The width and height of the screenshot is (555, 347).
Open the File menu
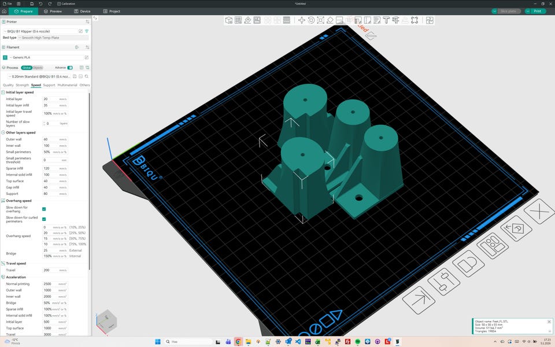point(8,3)
